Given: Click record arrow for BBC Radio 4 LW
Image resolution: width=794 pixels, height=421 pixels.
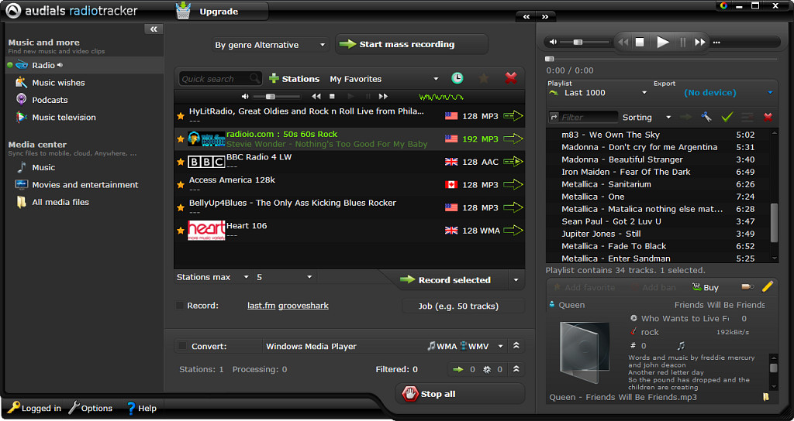Looking at the screenshot, I should (x=513, y=162).
